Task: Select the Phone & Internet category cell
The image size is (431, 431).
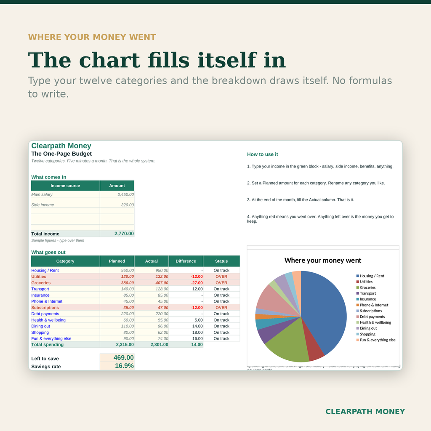Action: [x=65, y=301]
